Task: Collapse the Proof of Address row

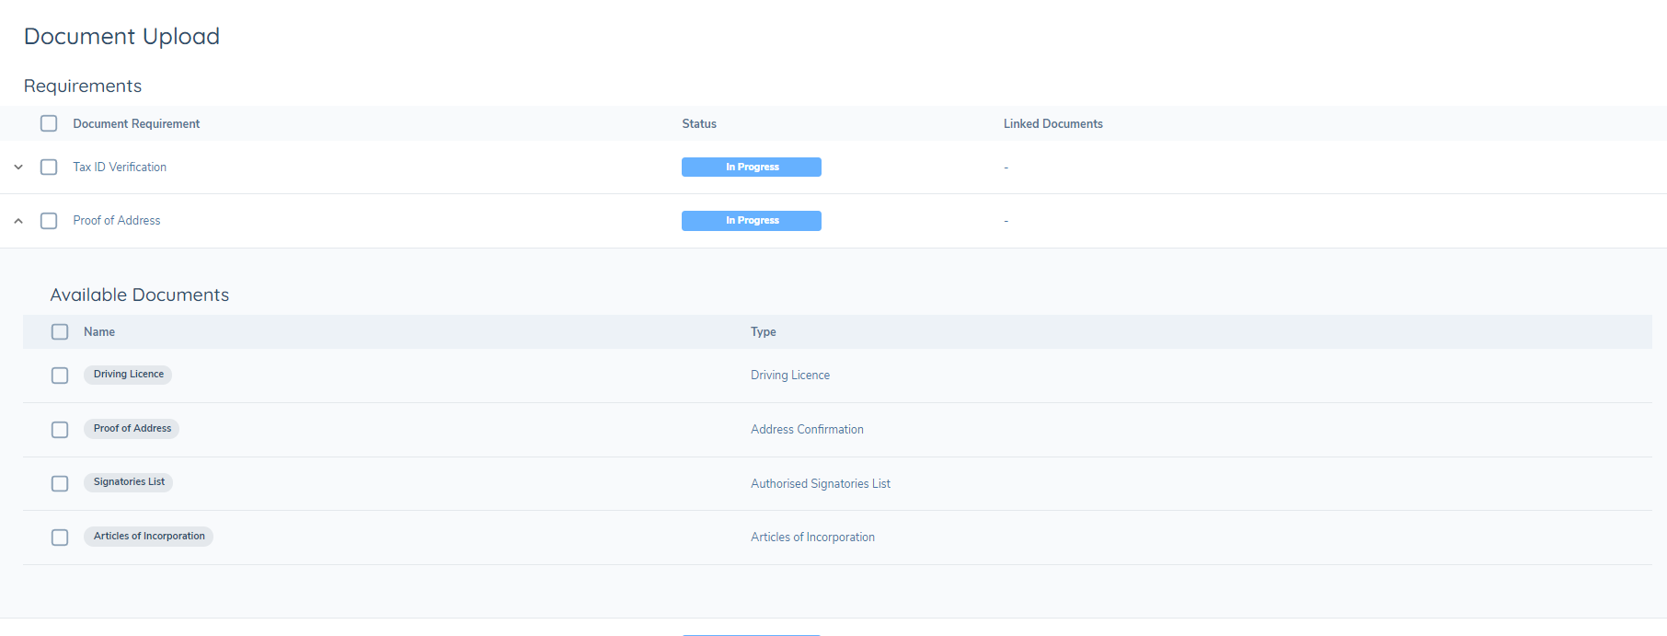Action: click(x=18, y=221)
